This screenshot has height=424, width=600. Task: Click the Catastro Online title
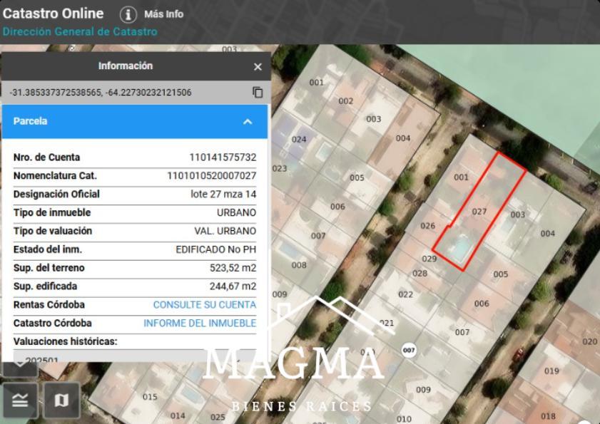click(x=53, y=14)
